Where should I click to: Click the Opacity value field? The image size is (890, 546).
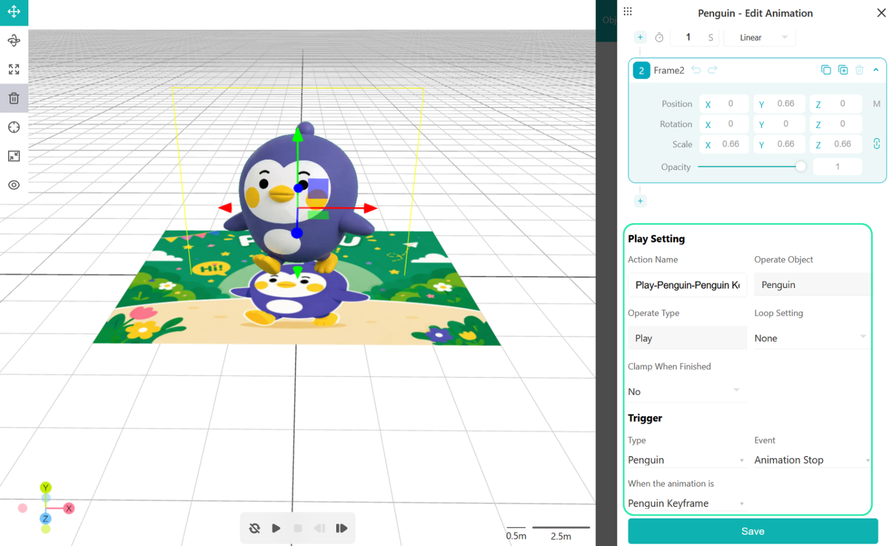tap(837, 166)
